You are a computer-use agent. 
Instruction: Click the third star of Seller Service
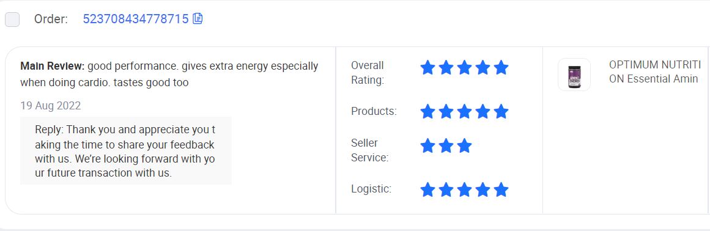[x=464, y=145]
